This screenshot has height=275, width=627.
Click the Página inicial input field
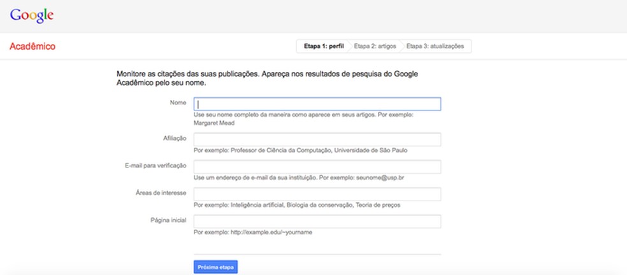pyautogui.click(x=317, y=222)
